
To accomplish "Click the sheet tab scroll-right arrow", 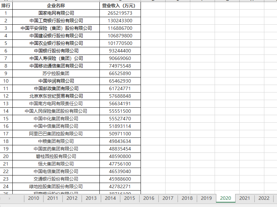I will click(9, 198).
